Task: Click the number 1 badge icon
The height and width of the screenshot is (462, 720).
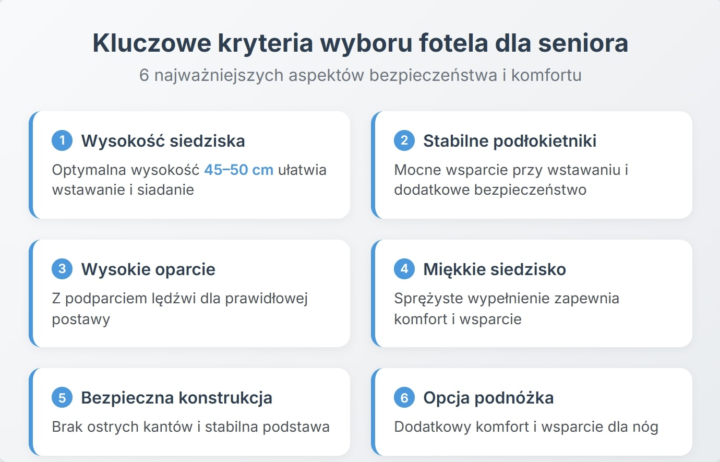Action: [x=62, y=140]
